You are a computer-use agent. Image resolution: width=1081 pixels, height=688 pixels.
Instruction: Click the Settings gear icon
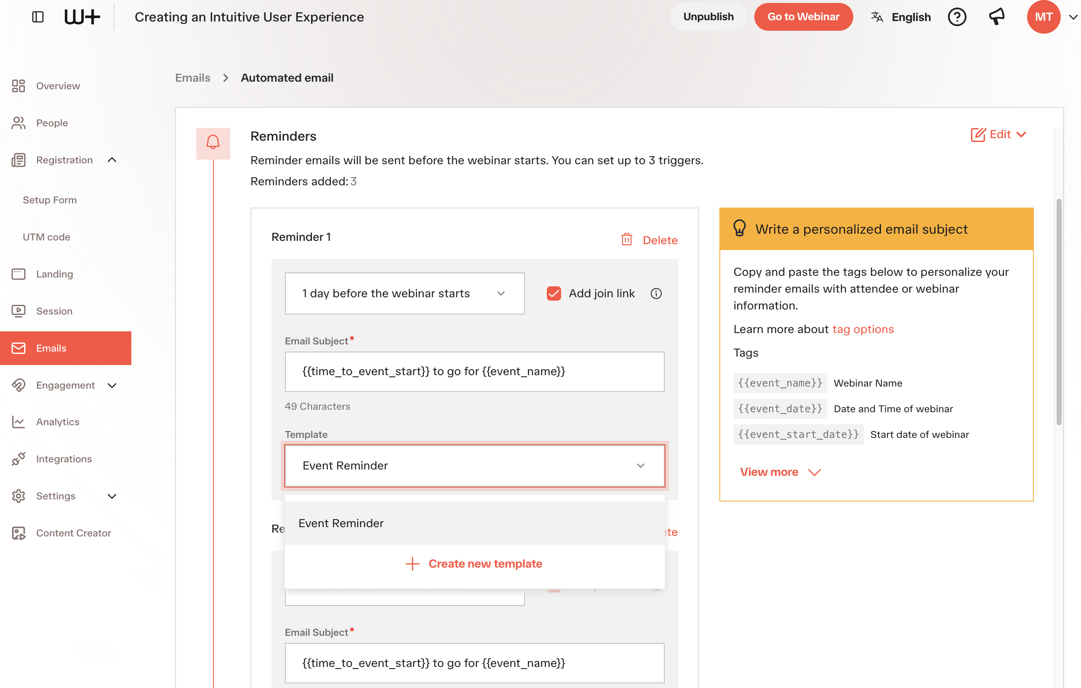[x=19, y=496]
